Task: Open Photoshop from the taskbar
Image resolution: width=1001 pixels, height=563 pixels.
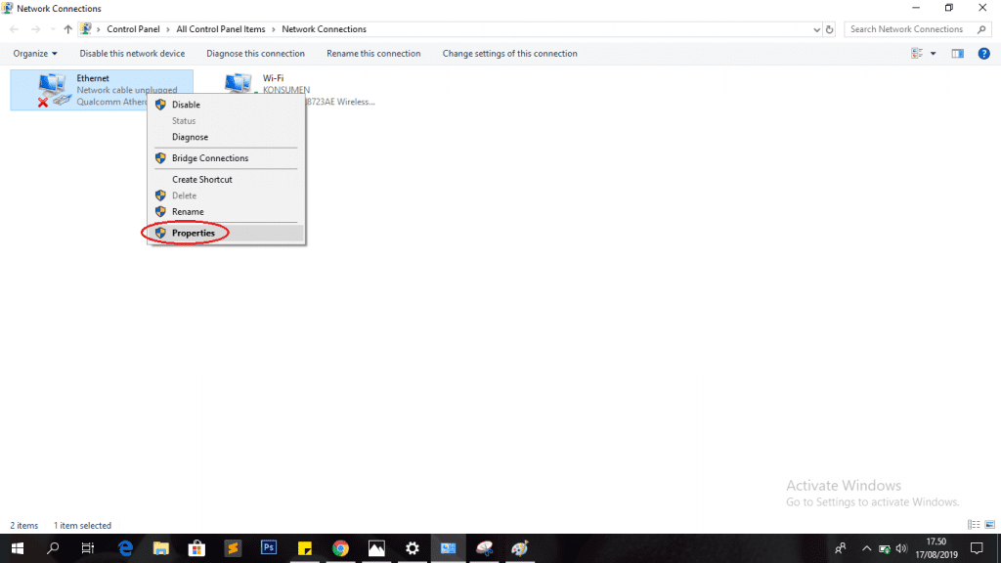Action: coord(268,548)
